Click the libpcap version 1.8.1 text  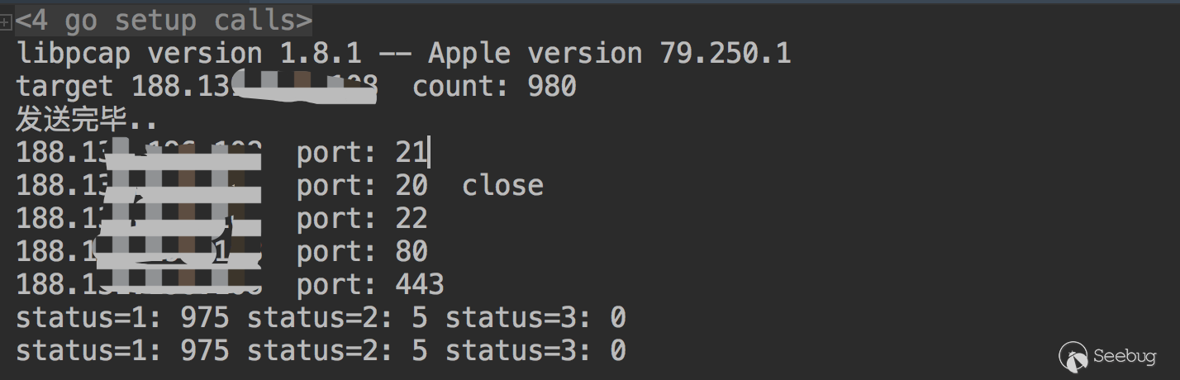click(x=188, y=54)
